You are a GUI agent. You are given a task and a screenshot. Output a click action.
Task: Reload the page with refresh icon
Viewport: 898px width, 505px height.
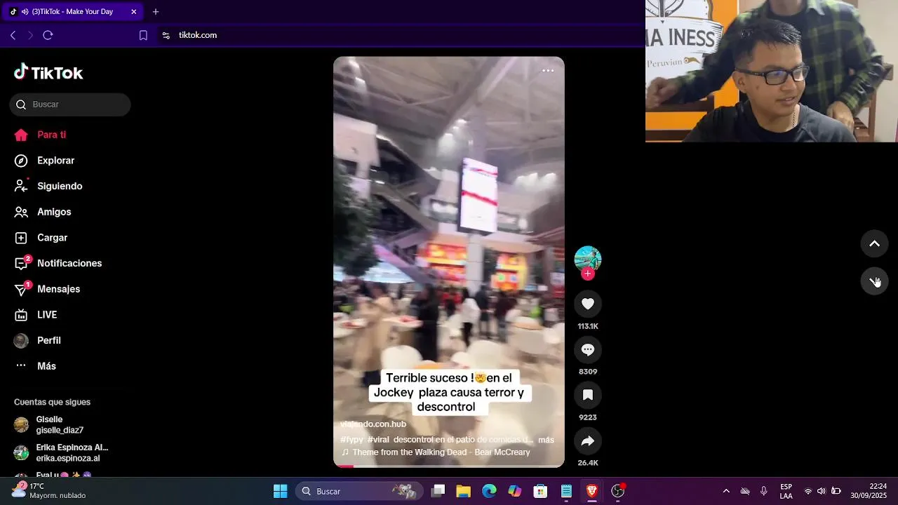[48, 35]
